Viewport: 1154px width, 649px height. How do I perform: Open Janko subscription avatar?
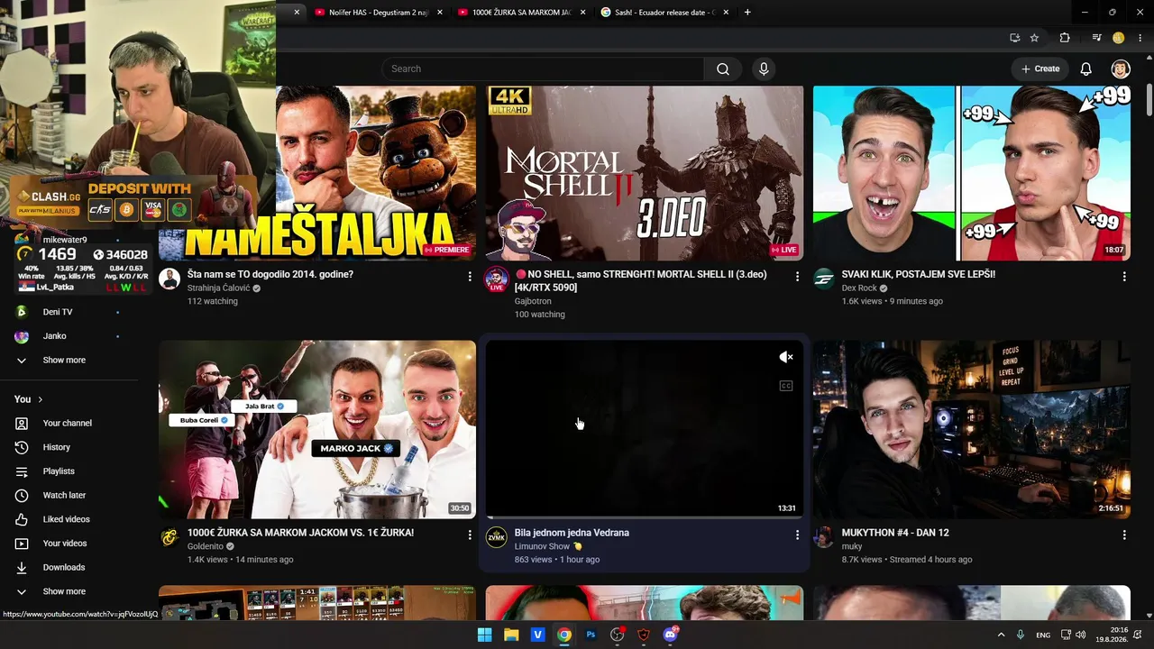(22, 336)
